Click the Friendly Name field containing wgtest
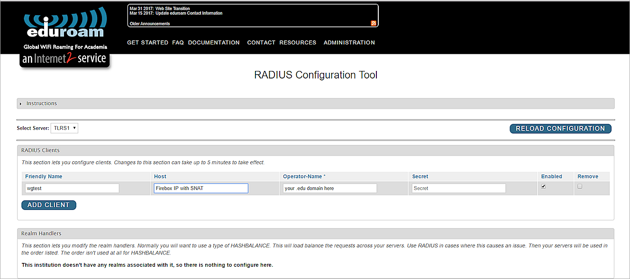The width and height of the screenshot is (630, 279). click(72, 188)
